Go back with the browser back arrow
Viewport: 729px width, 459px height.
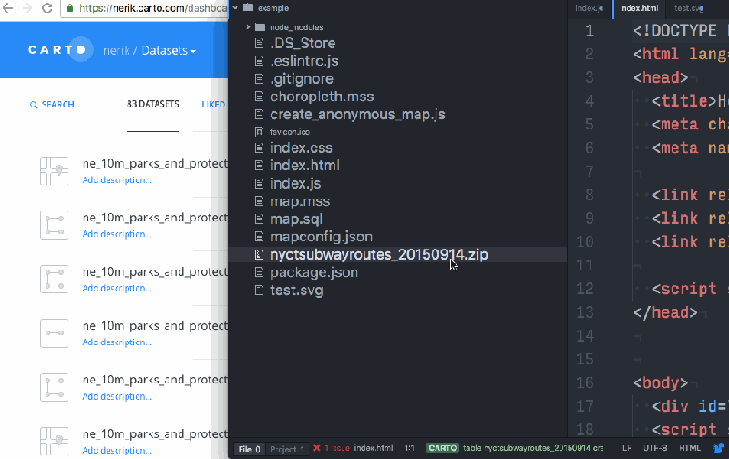8,8
